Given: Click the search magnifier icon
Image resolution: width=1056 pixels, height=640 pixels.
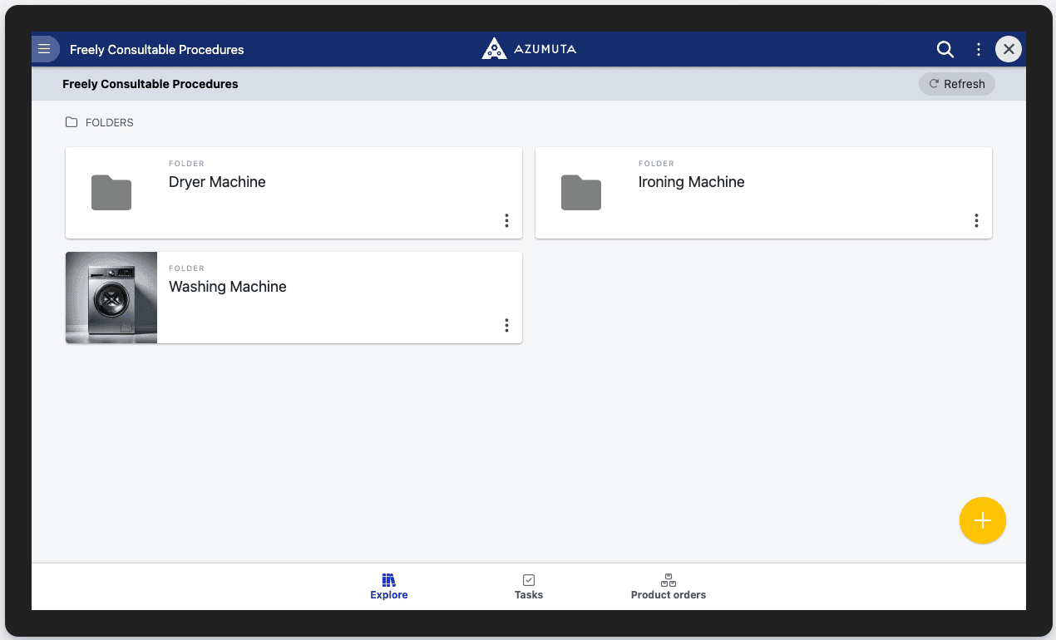Looking at the screenshot, I should [945, 49].
